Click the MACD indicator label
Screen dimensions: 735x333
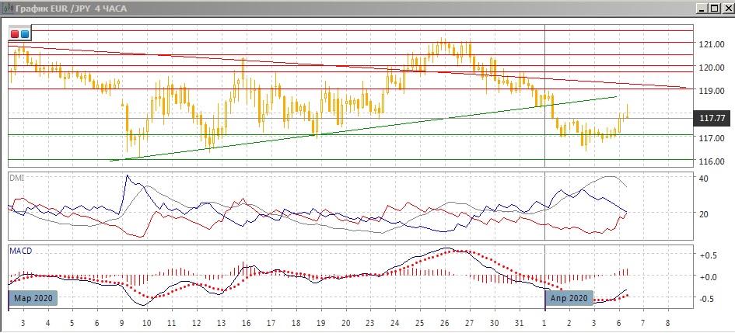(19, 251)
